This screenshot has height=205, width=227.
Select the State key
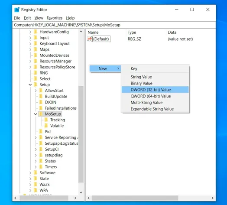point(44,179)
